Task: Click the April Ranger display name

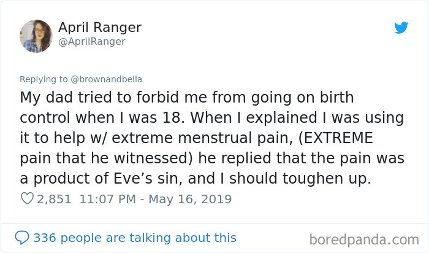Action: 100,28
